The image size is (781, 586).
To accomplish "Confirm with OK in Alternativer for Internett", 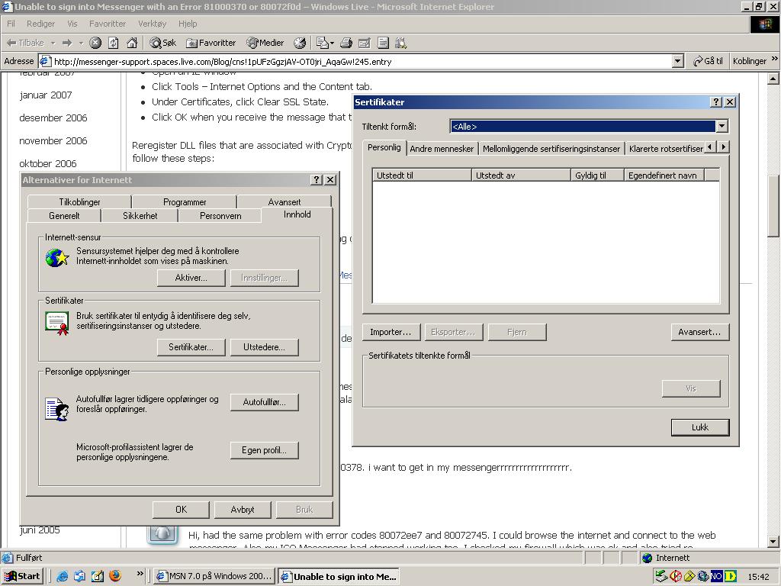I will pyautogui.click(x=182, y=510).
